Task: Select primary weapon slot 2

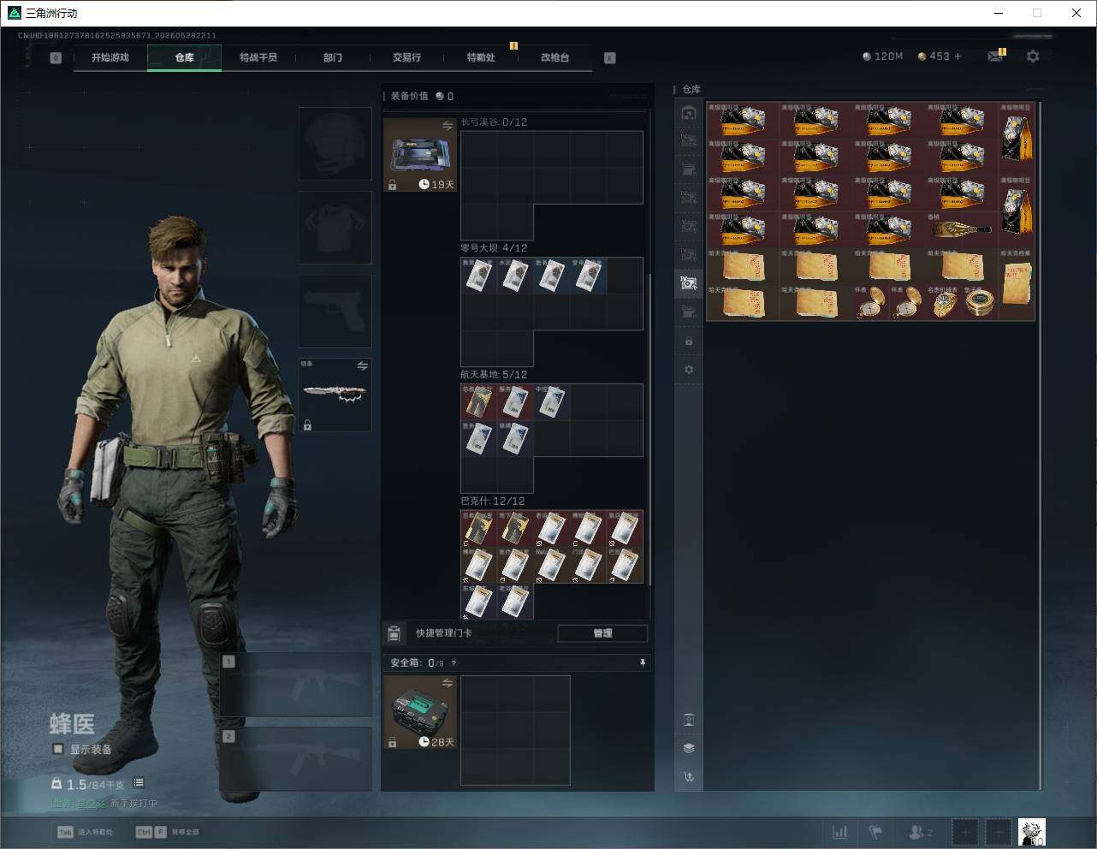Action: point(296,759)
